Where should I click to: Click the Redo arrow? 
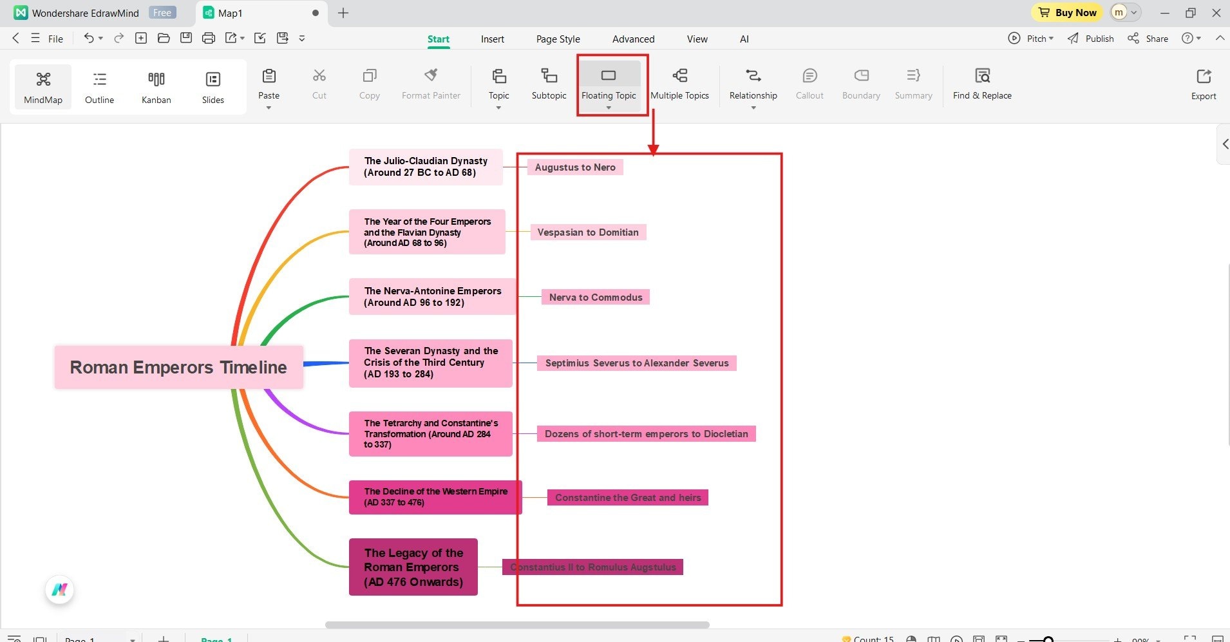pos(119,38)
